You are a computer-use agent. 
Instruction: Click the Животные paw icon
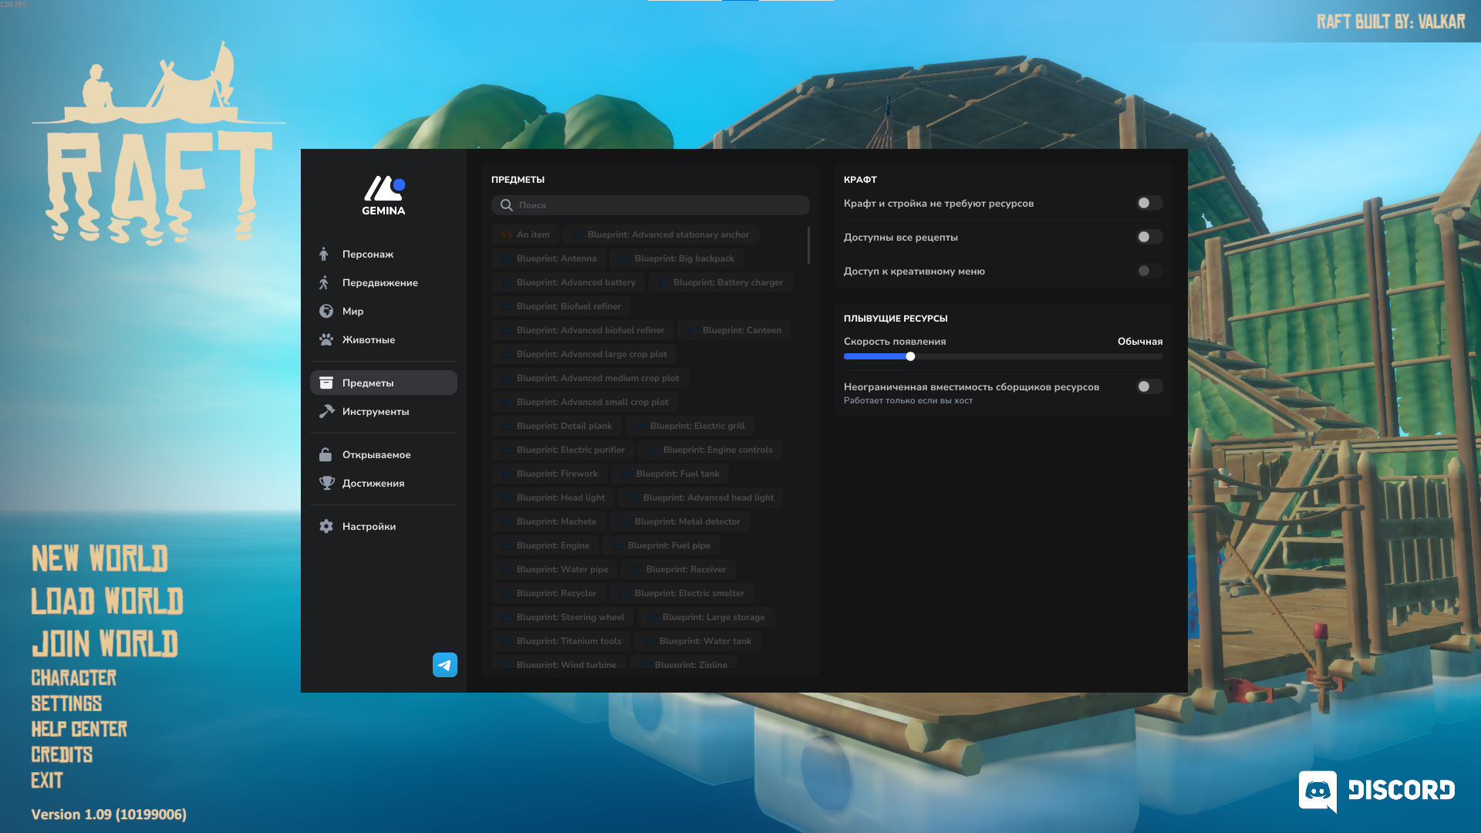(326, 339)
